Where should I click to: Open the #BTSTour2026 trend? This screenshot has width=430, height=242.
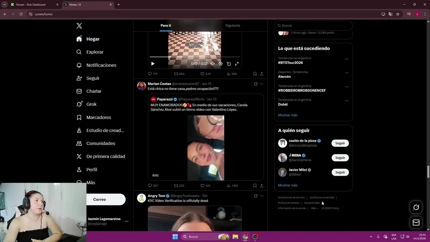tap(290, 63)
